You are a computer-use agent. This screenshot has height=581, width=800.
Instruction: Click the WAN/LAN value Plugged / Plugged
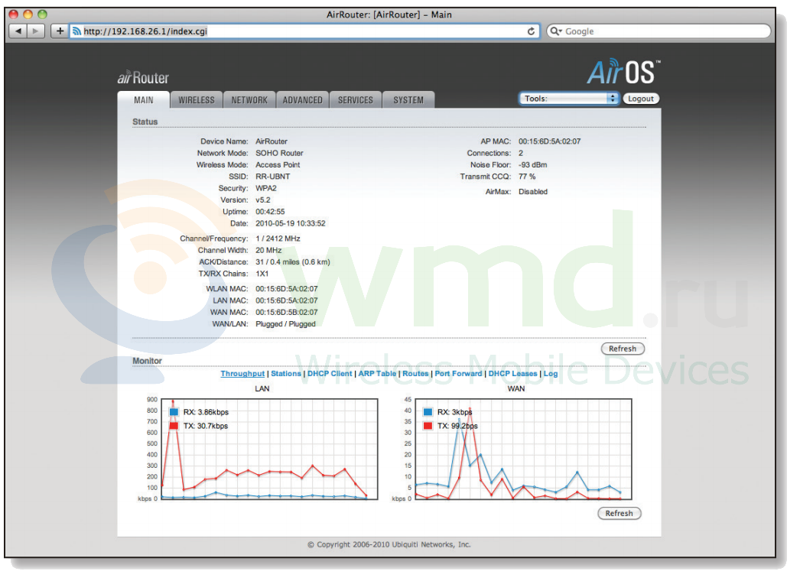(285, 324)
